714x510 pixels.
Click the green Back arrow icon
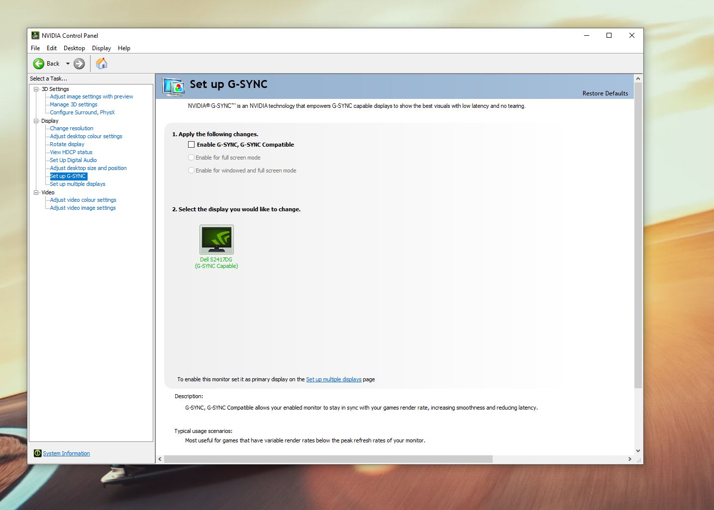coord(39,64)
